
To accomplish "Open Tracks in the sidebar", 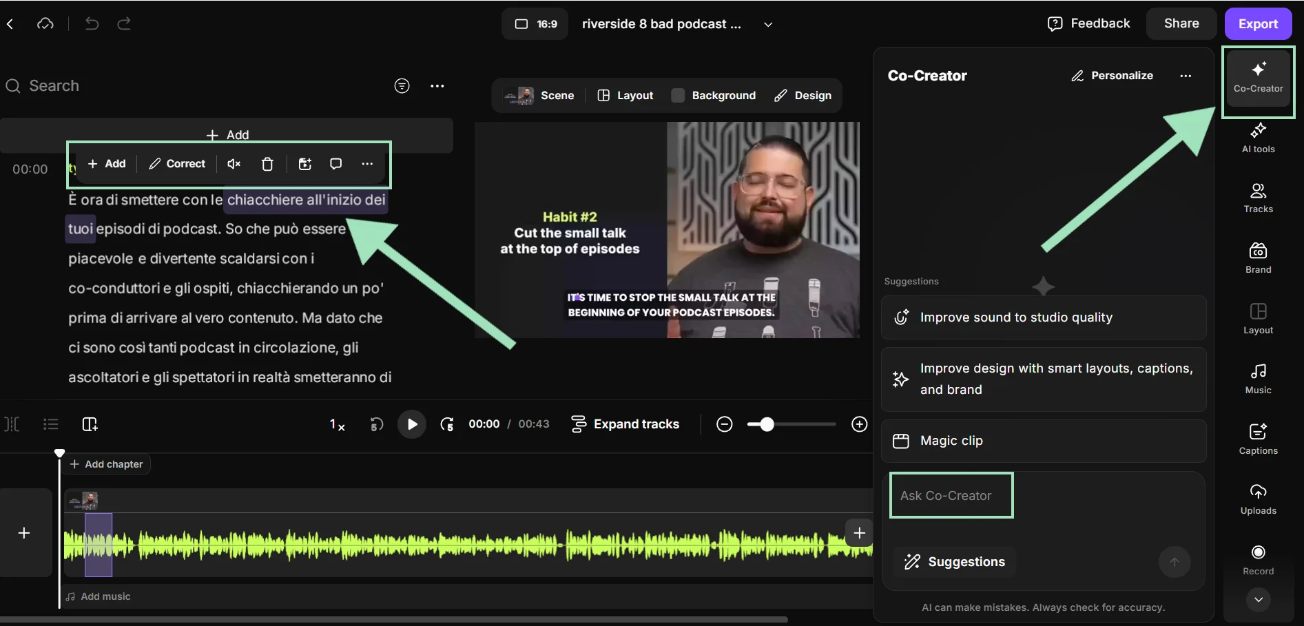I will (x=1258, y=198).
